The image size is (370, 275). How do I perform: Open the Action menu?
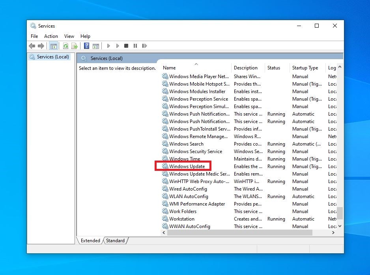click(x=51, y=36)
